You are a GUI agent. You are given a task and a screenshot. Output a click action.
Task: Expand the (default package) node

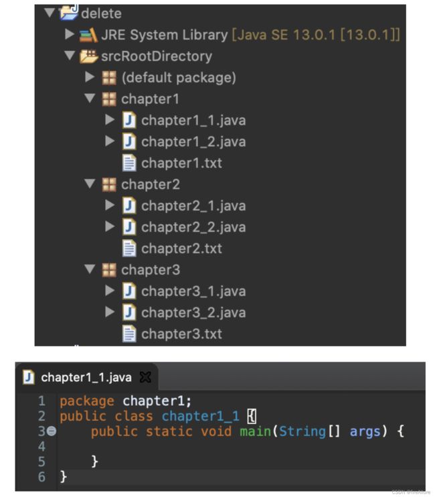pos(90,77)
